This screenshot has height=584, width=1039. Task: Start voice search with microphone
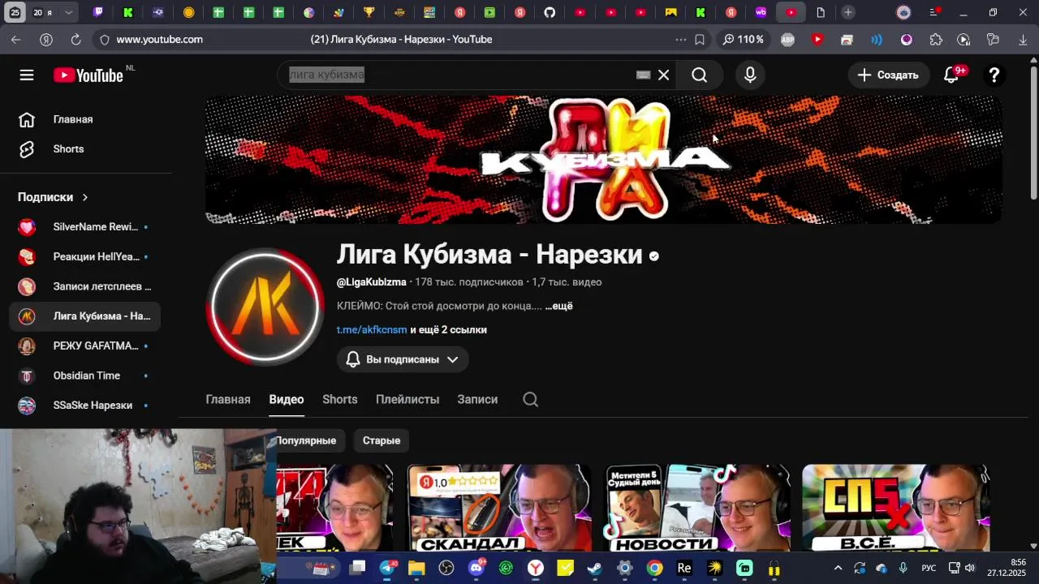coord(750,75)
